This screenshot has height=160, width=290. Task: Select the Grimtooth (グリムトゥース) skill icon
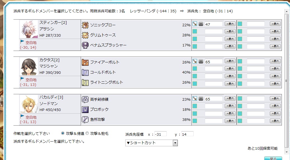(85, 35)
